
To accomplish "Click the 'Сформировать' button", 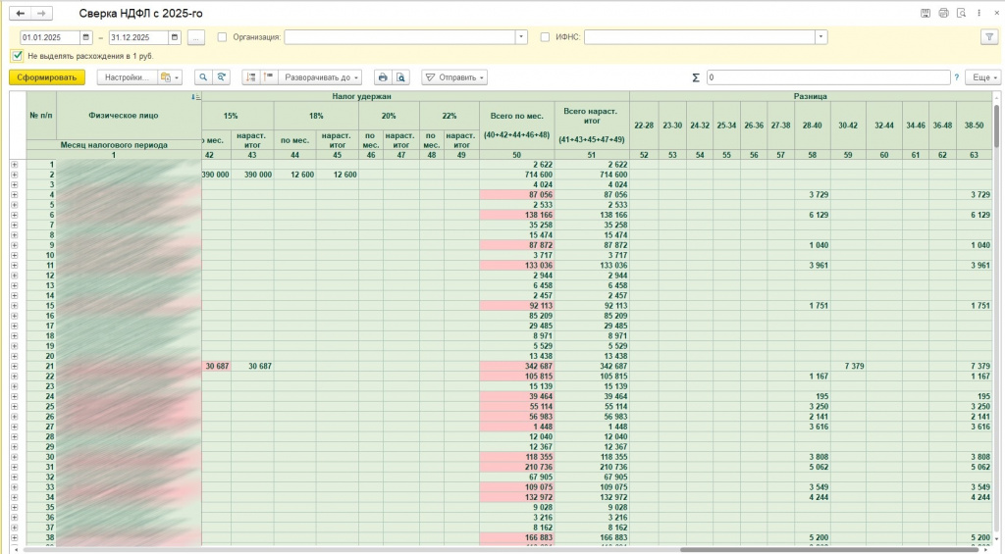I will pyautogui.click(x=47, y=77).
